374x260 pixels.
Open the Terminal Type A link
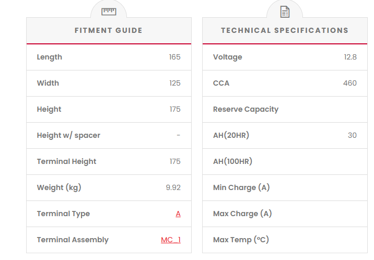pos(178,214)
